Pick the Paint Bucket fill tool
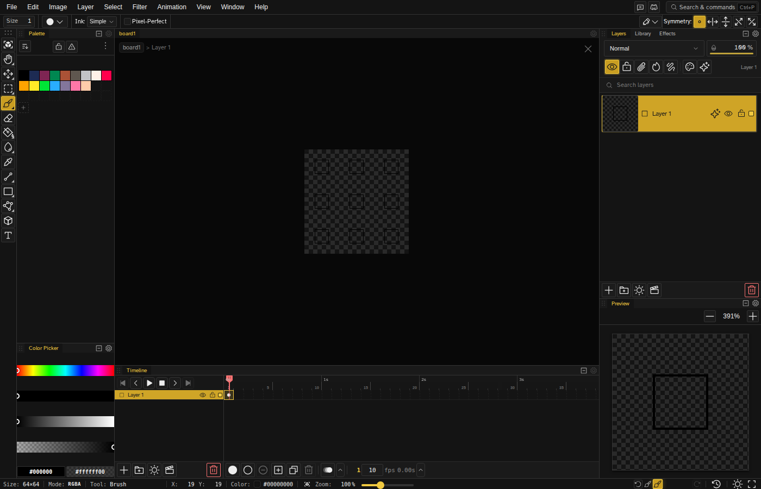This screenshot has height=489, width=761. 8,133
